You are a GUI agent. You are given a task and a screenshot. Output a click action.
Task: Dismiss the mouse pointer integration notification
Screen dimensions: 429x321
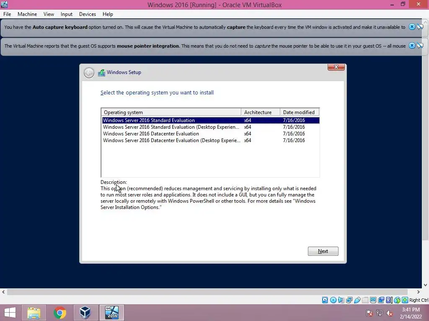pyautogui.click(x=412, y=46)
